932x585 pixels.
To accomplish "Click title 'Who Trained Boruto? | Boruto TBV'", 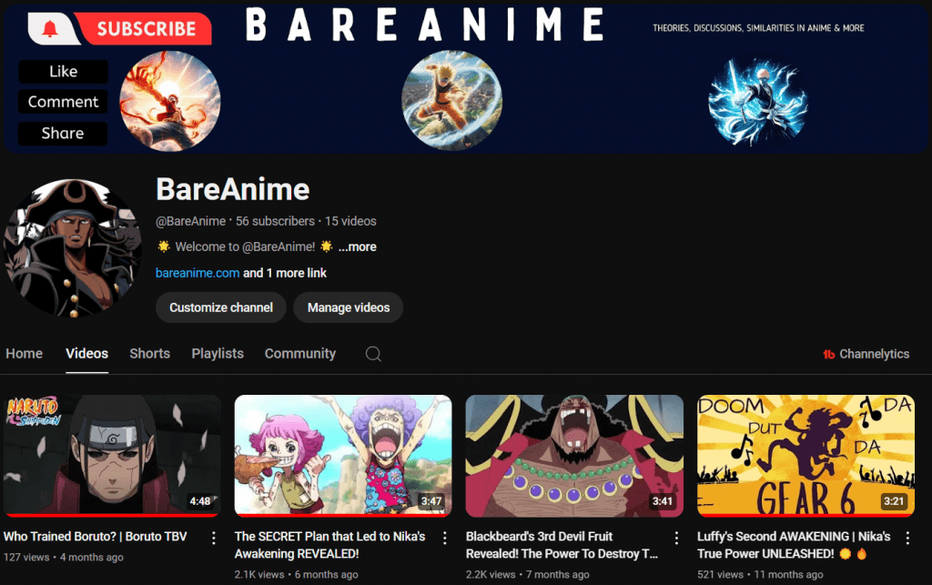I will pyautogui.click(x=95, y=537).
